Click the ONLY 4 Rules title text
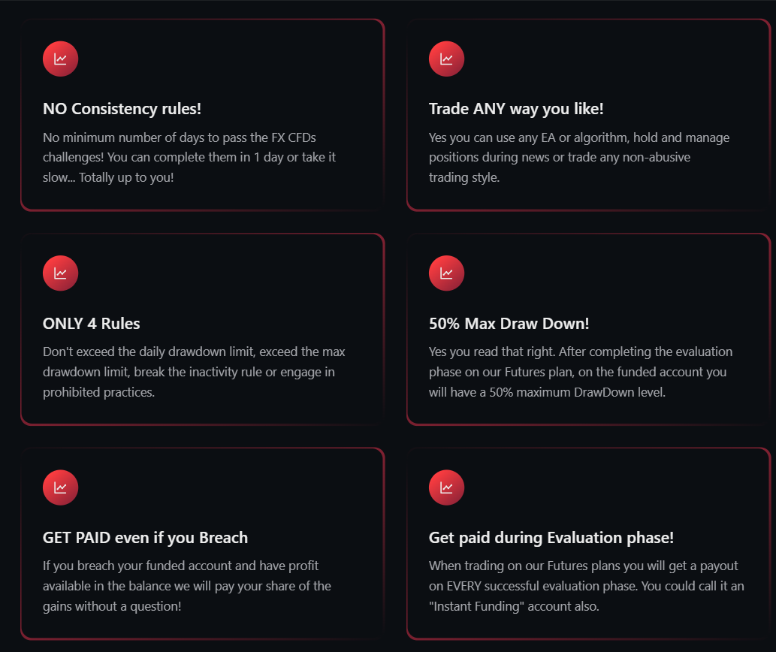 (x=91, y=324)
